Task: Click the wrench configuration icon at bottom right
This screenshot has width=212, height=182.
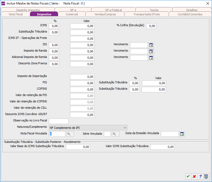Action: point(206,176)
